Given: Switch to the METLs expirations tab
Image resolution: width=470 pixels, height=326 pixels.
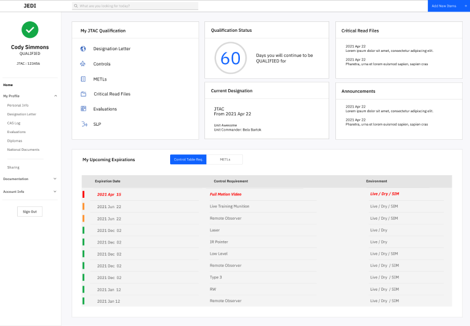Looking at the screenshot, I should click(225, 159).
